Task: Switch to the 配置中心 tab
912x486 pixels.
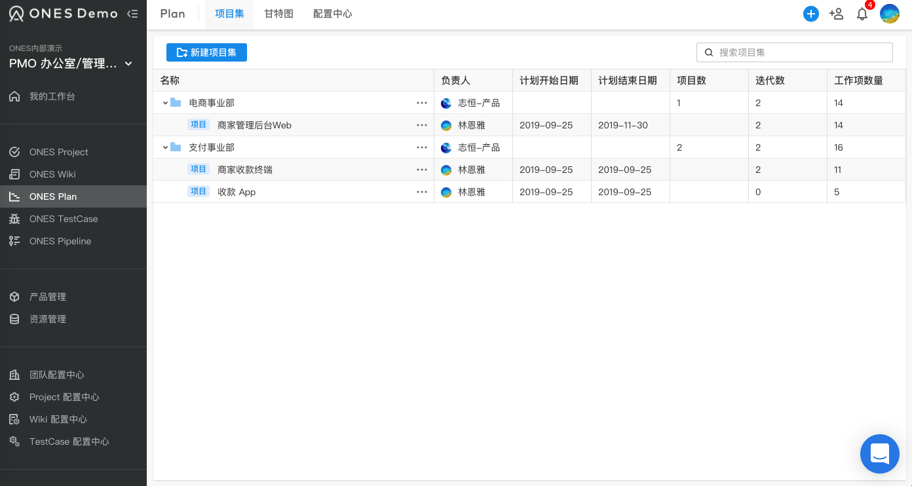Action: 333,14
